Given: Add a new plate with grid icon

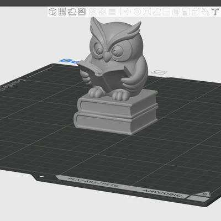Looking at the screenshot, I should click(62, 12).
